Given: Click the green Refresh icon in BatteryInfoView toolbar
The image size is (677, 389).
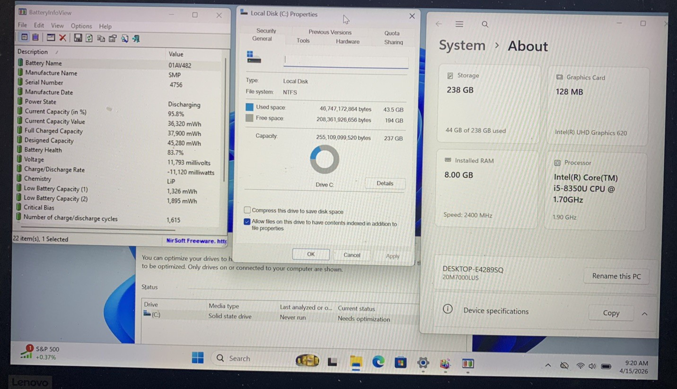Looking at the screenshot, I should (x=89, y=38).
